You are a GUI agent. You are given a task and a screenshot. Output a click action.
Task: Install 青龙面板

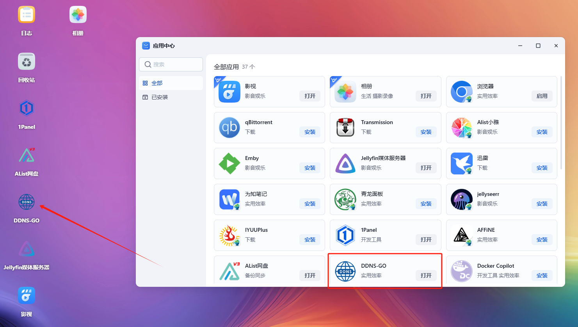[x=426, y=204]
